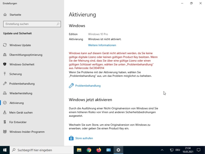The width and height of the screenshot is (205, 154).
Task: Open Firefox from the taskbar
Action: pyautogui.click(x=99, y=150)
